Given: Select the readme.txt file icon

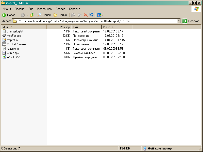Looking at the screenshot, I should (x=4, y=48).
